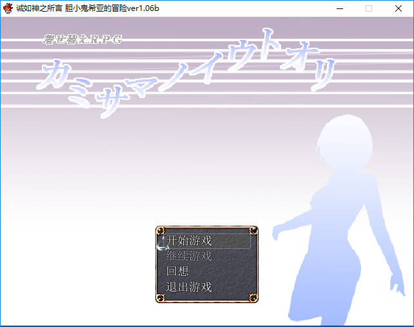The height and width of the screenshot is (327, 414).
Task: Click the 着せ替えRPG subtitle text
Action: pyautogui.click(x=82, y=39)
